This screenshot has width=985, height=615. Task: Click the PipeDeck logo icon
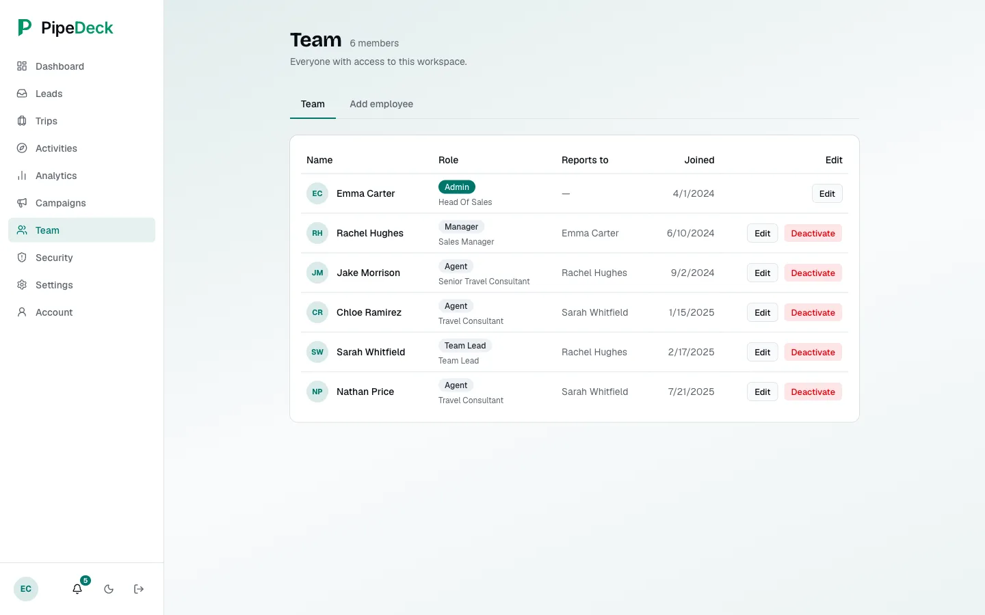click(25, 27)
